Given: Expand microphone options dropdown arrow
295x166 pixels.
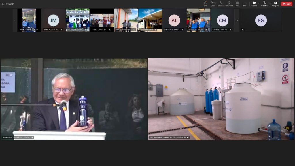Looking at the screenshot, I should coord(270,4).
